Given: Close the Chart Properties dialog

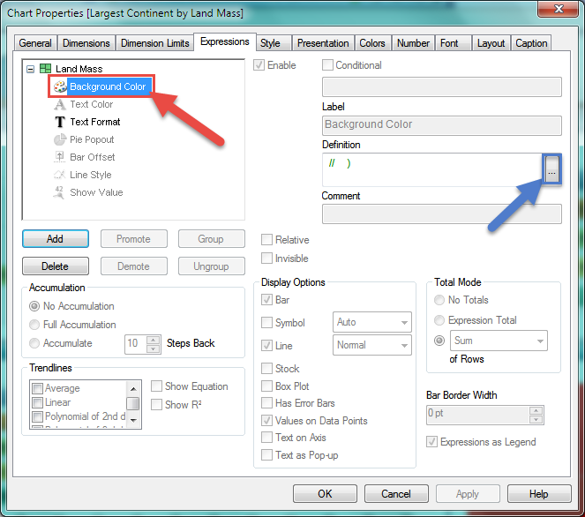Looking at the screenshot, I should click(x=559, y=9).
